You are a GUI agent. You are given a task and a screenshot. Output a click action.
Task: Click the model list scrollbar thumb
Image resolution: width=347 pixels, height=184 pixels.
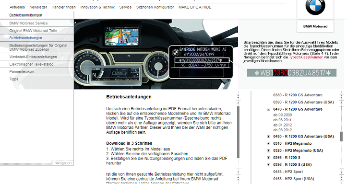coord(341,137)
